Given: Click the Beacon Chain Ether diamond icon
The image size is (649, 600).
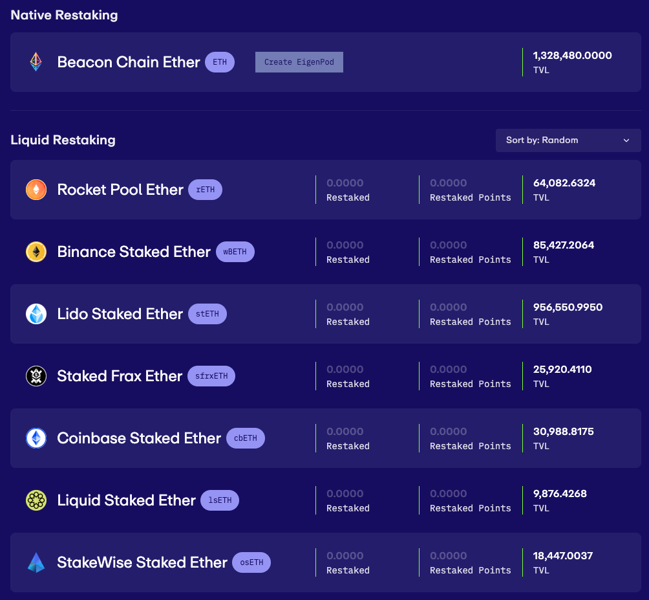Looking at the screenshot, I should [36, 62].
